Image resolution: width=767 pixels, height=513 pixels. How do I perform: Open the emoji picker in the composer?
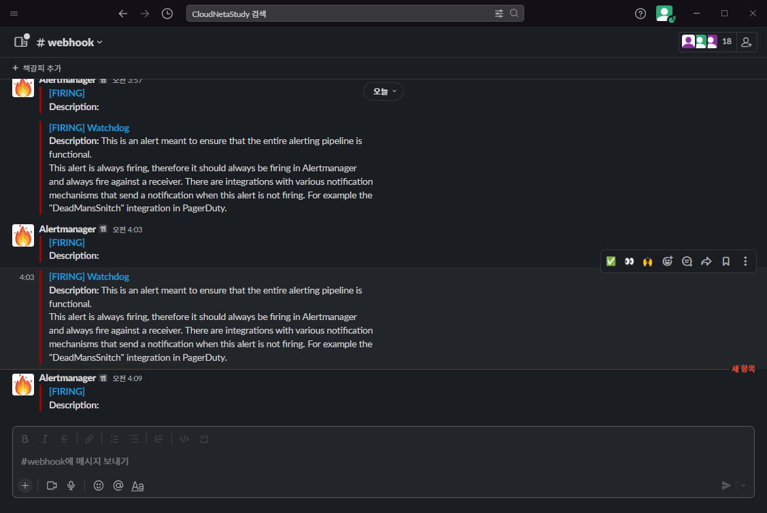(99, 485)
